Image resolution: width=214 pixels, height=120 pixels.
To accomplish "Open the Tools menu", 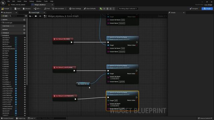I will [x=46, y=1].
